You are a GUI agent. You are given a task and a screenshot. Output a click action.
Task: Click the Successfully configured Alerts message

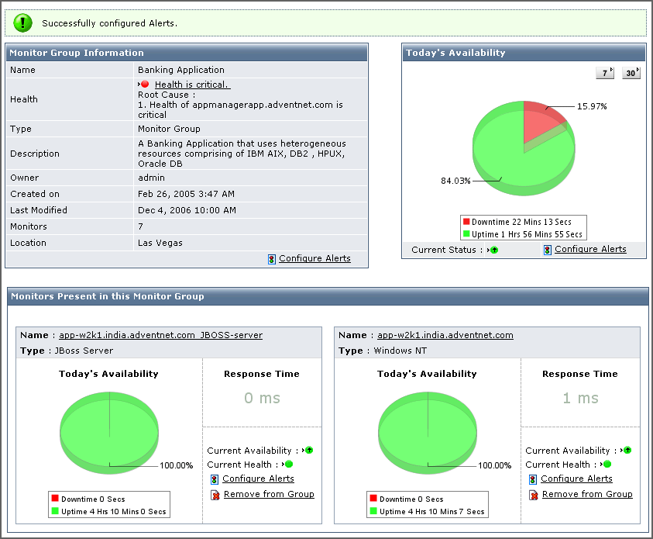(x=109, y=23)
